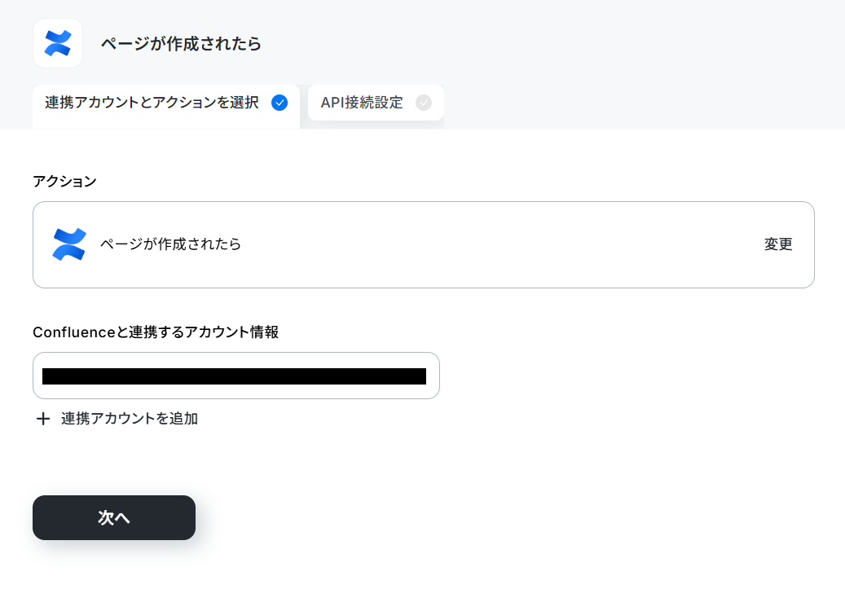845x589 pixels.
Task: Open the Confluence account selection dropdown
Action: (236, 376)
